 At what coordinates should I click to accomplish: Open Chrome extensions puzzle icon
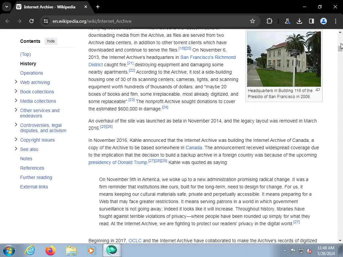pyautogui.click(x=269, y=21)
